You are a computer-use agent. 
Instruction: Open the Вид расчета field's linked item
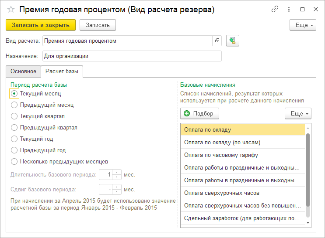coord(217,41)
